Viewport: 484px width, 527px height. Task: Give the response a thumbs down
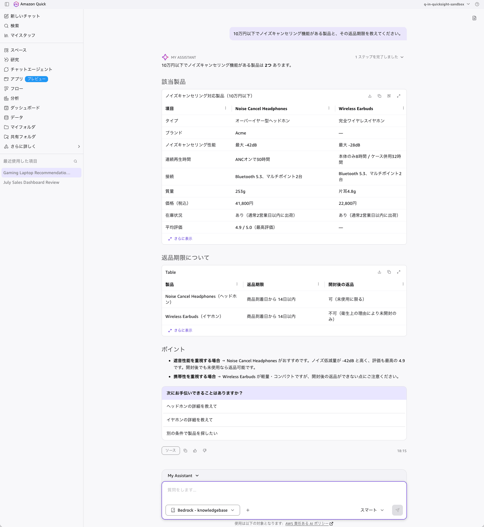(205, 451)
